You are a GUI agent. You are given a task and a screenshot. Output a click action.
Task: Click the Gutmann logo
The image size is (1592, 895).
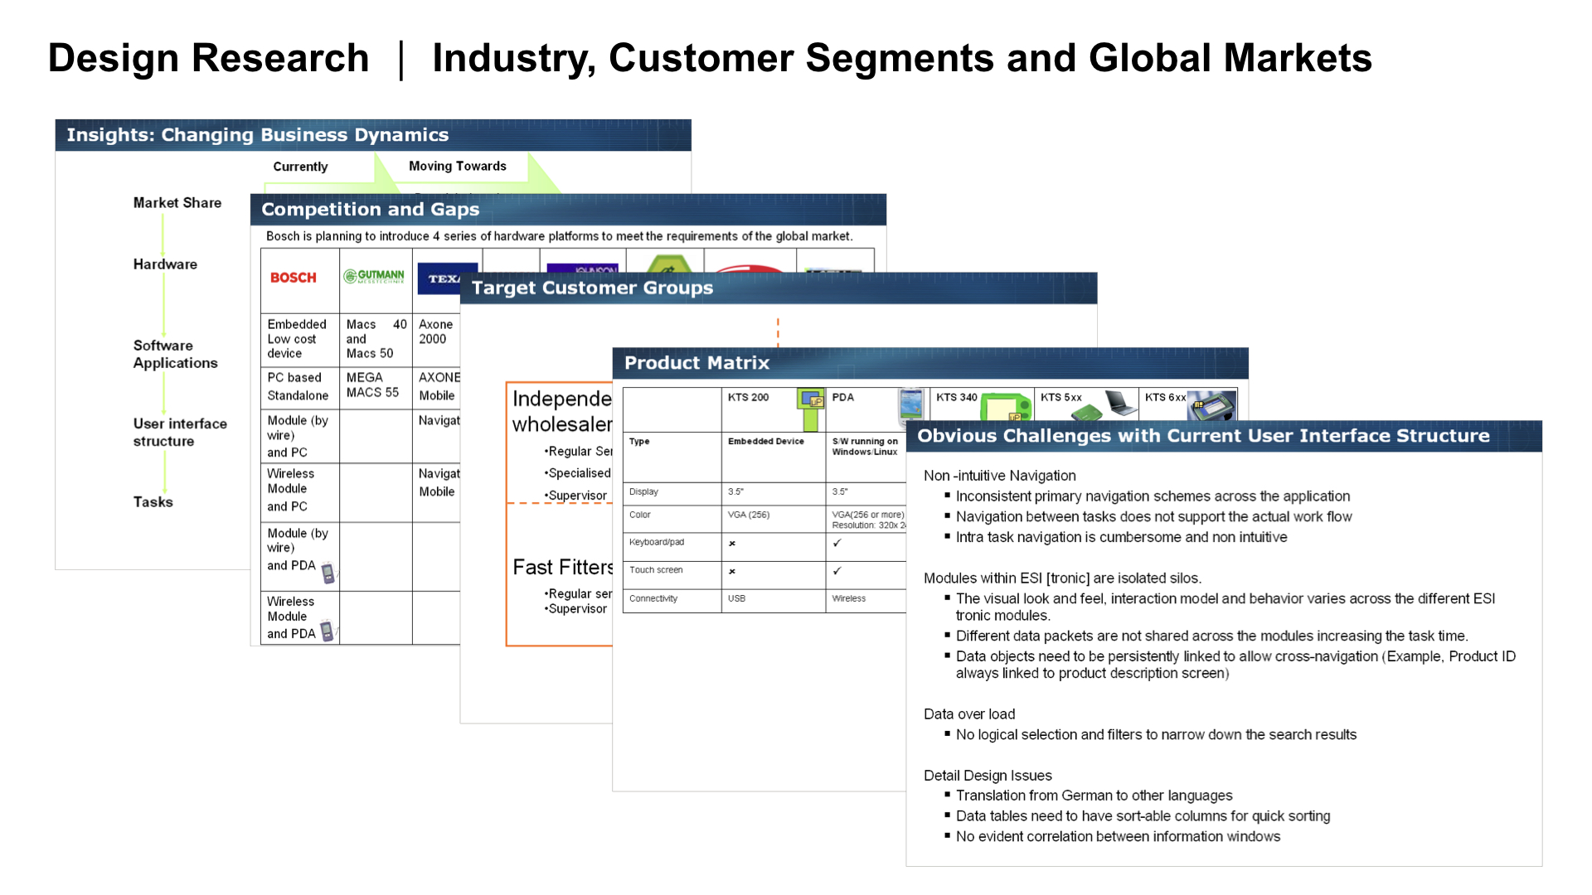click(374, 276)
